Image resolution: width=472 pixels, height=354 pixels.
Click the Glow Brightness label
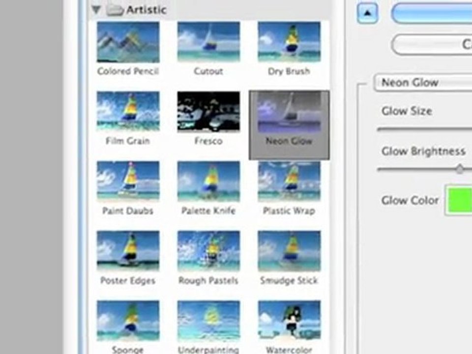(423, 151)
